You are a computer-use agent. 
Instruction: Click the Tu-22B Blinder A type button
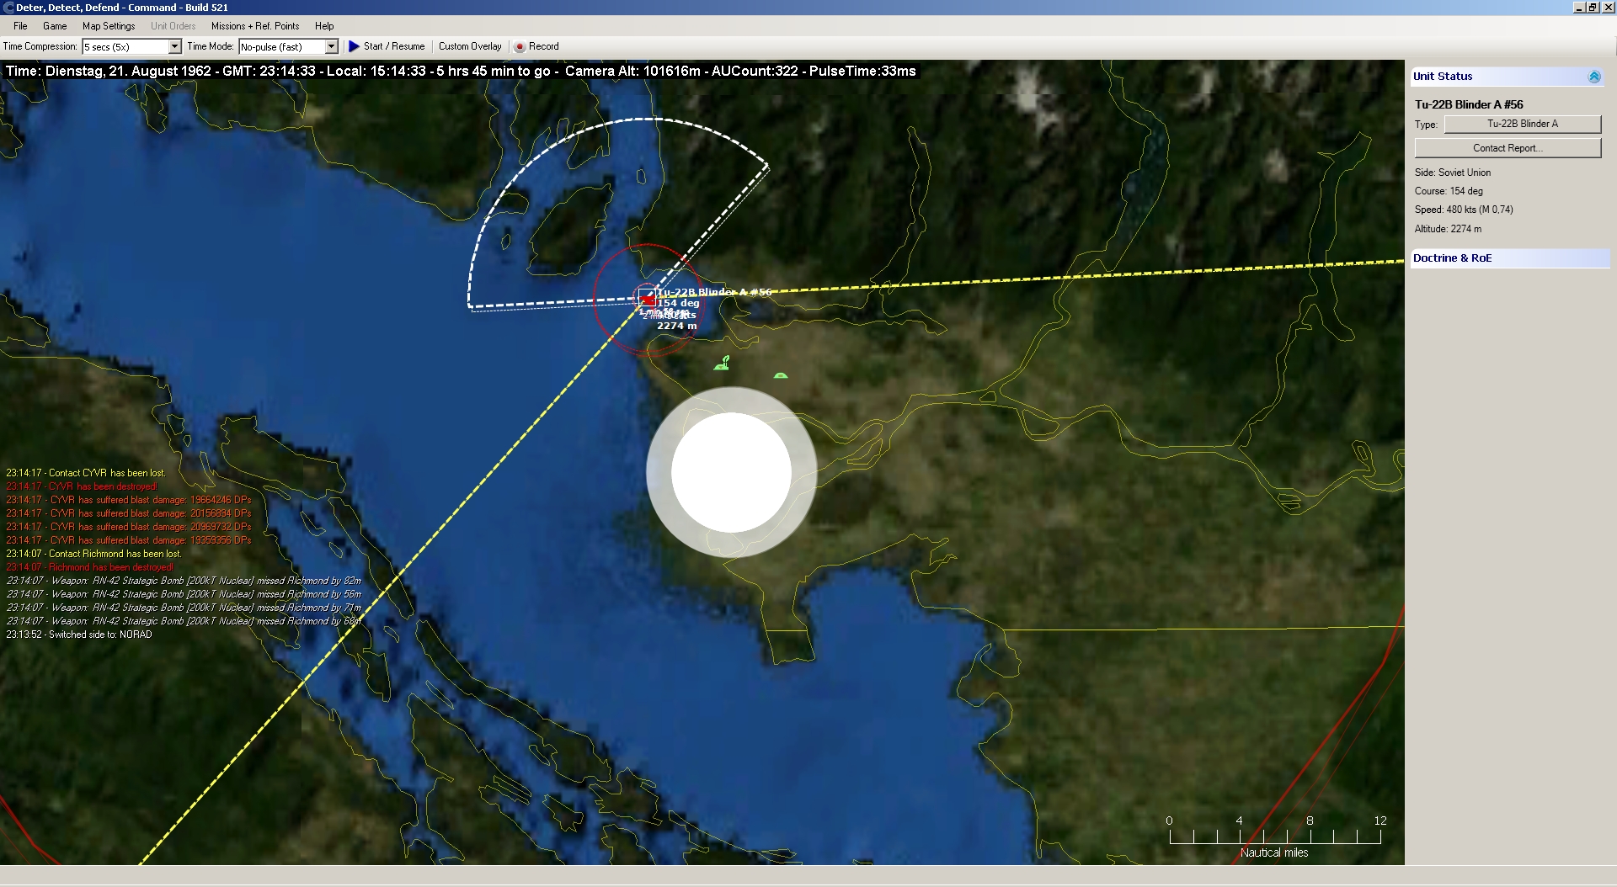coord(1523,124)
